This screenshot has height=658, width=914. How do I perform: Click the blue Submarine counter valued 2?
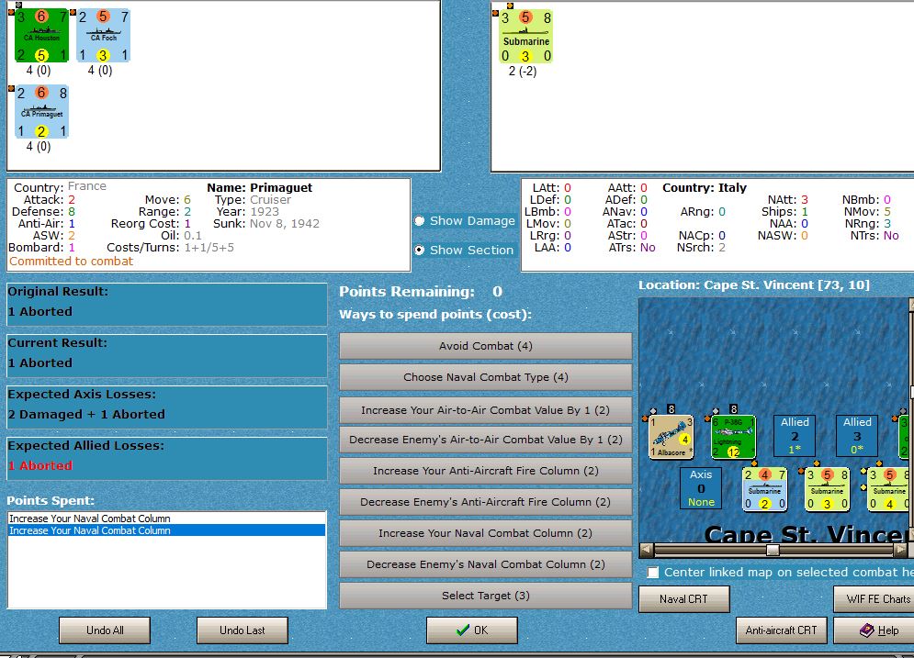765,489
